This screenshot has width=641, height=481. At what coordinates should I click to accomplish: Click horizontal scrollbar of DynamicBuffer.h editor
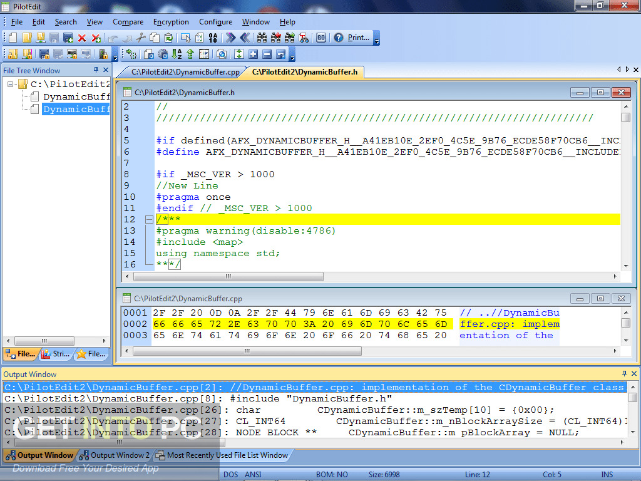pos(228,277)
